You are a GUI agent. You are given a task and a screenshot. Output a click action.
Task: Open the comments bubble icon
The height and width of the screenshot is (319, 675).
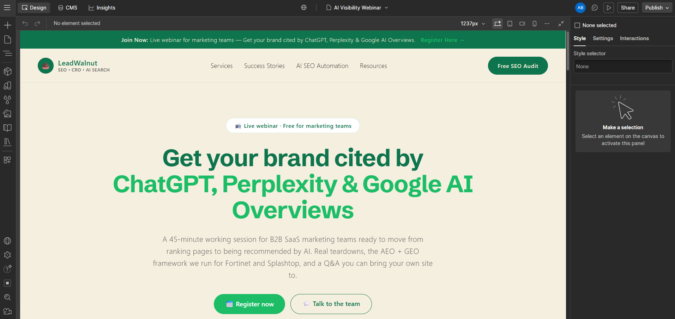[595, 7]
